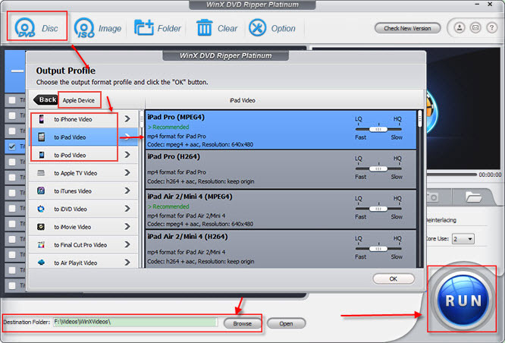Click the help question mark icon
The image size is (505, 343).
pos(491,28)
